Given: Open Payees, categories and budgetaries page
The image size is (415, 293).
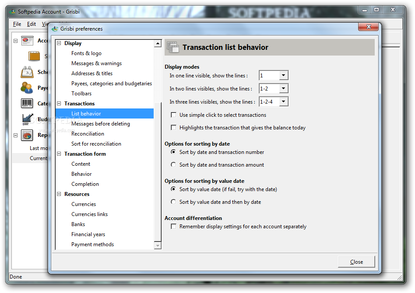Looking at the screenshot, I should (x=112, y=83).
